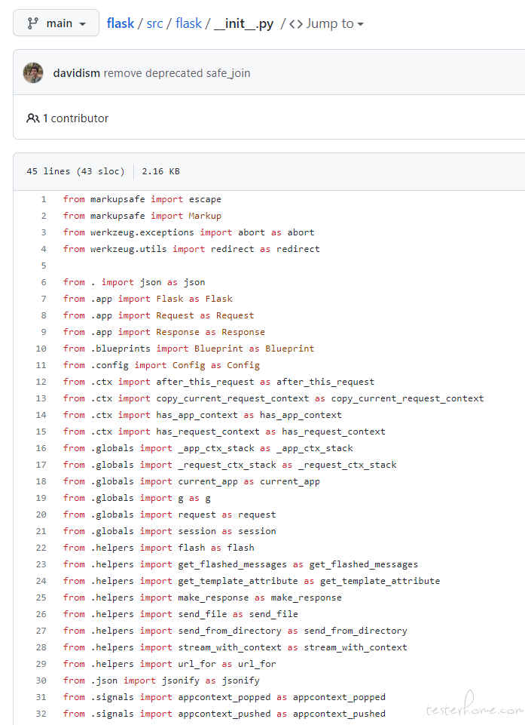This screenshot has height=725, width=525.
Task: Go to the src folder breadcrumb
Action: pyautogui.click(x=154, y=23)
